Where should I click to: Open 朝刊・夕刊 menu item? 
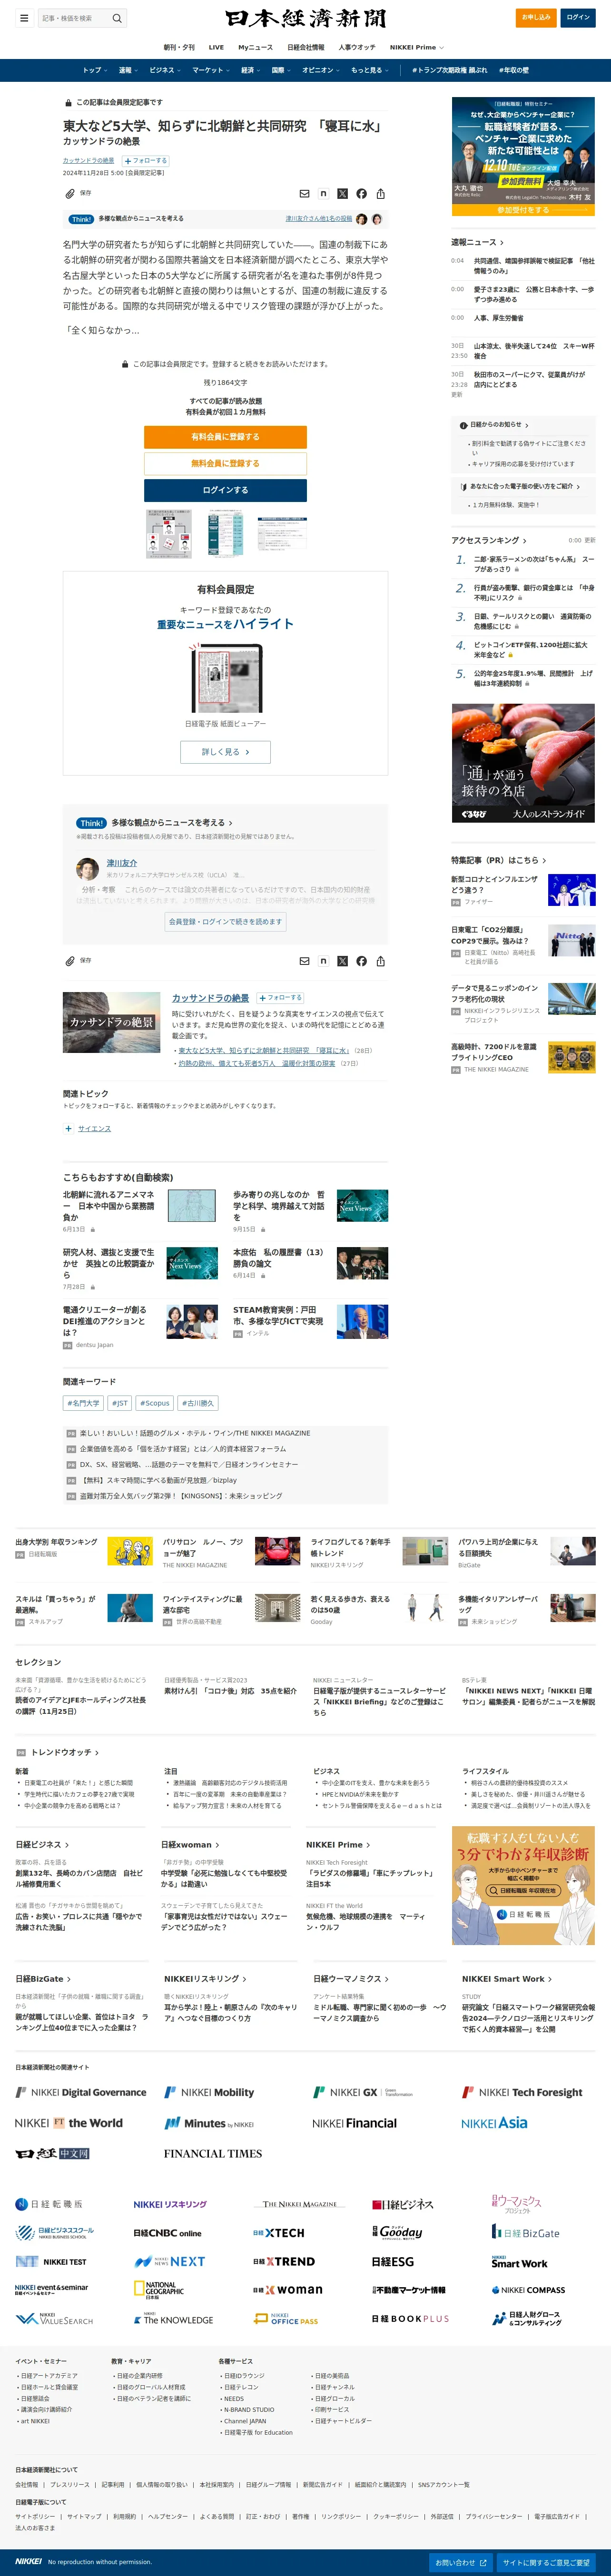click(x=179, y=47)
